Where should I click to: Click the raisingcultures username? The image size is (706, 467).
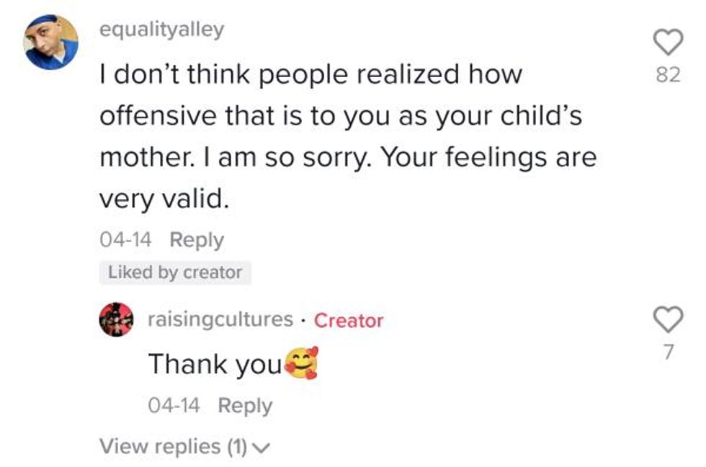click(x=220, y=319)
